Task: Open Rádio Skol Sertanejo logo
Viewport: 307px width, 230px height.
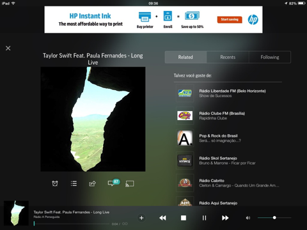Action: pyautogui.click(x=185, y=160)
